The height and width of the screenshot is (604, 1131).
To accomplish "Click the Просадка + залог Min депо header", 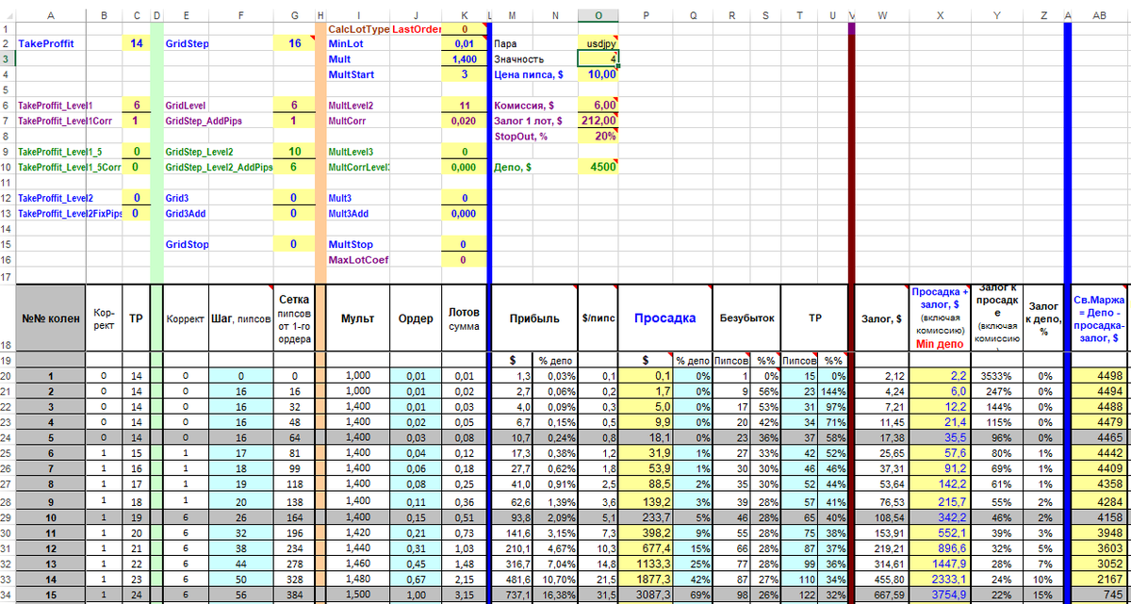I will [941, 318].
